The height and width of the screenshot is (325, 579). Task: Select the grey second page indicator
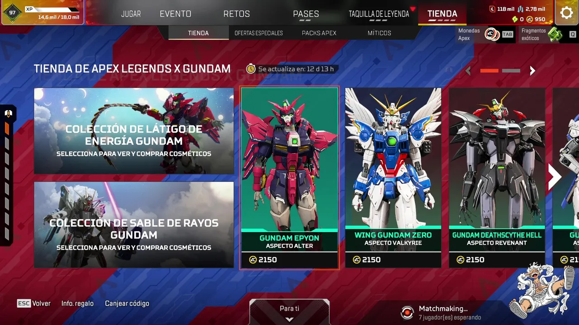pos(511,71)
